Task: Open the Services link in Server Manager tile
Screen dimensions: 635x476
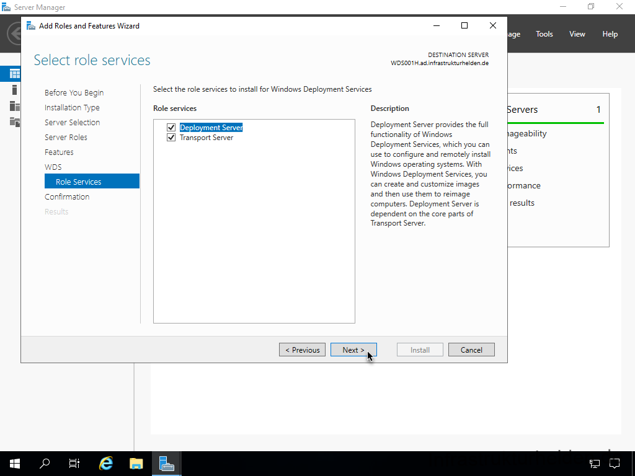Action: pyautogui.click(x=515, y=169)
